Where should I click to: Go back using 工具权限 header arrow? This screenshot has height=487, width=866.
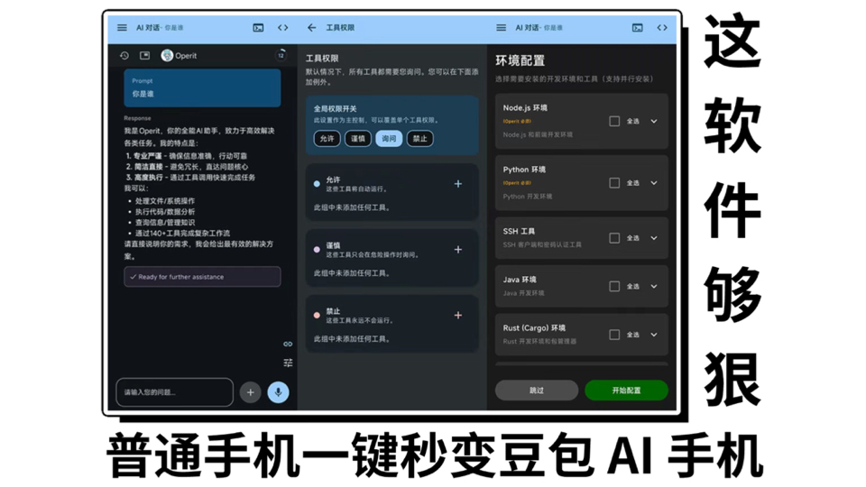[x=312, y=28]
